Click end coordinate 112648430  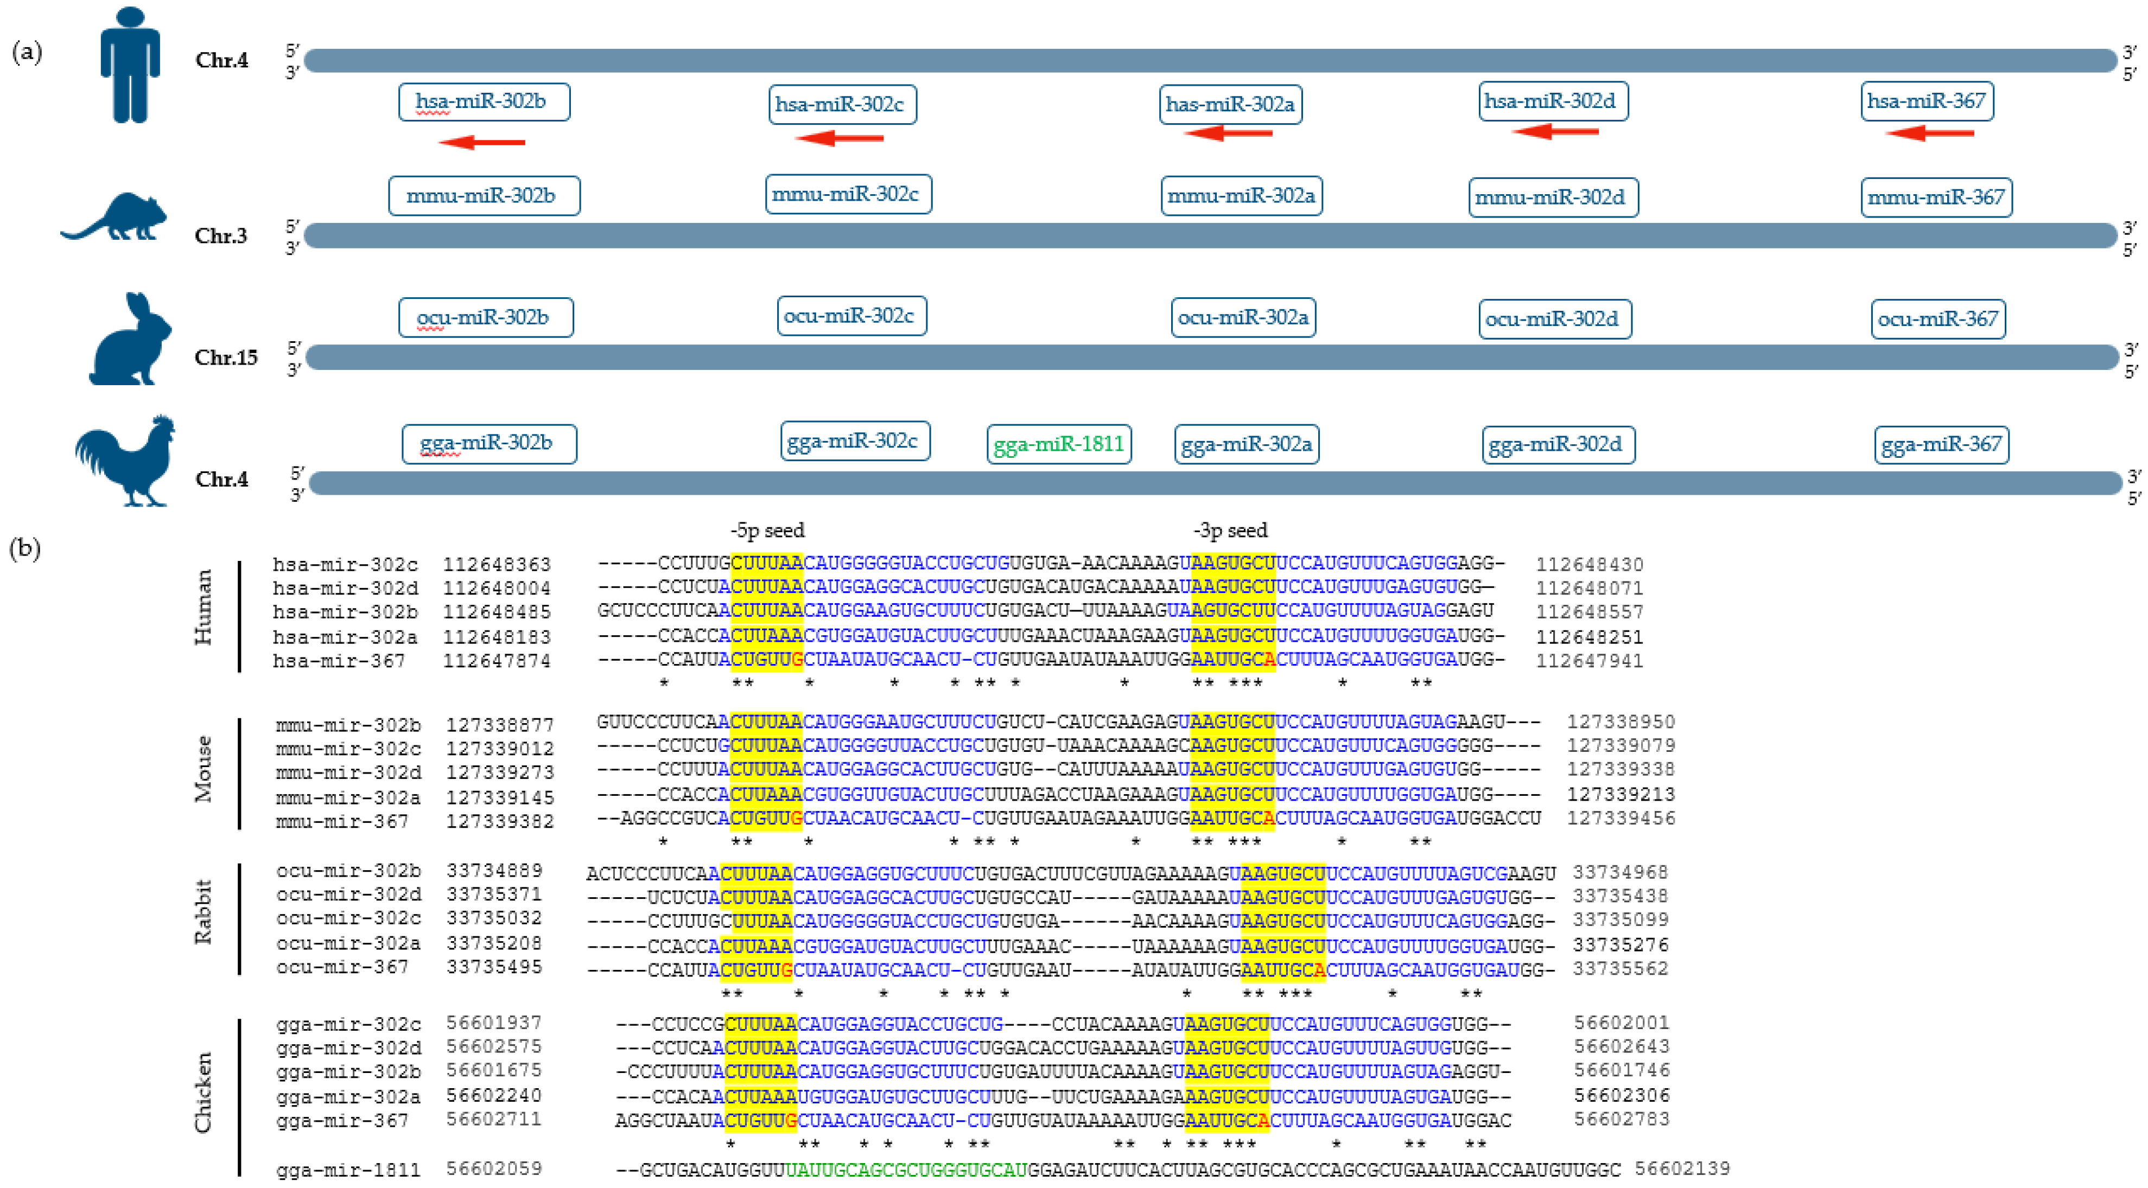(1590, 565)
